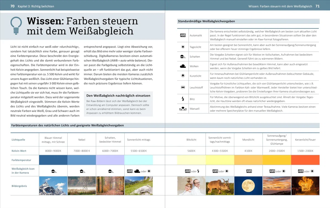Open the full moon photo thumbnail

(248, 186)
